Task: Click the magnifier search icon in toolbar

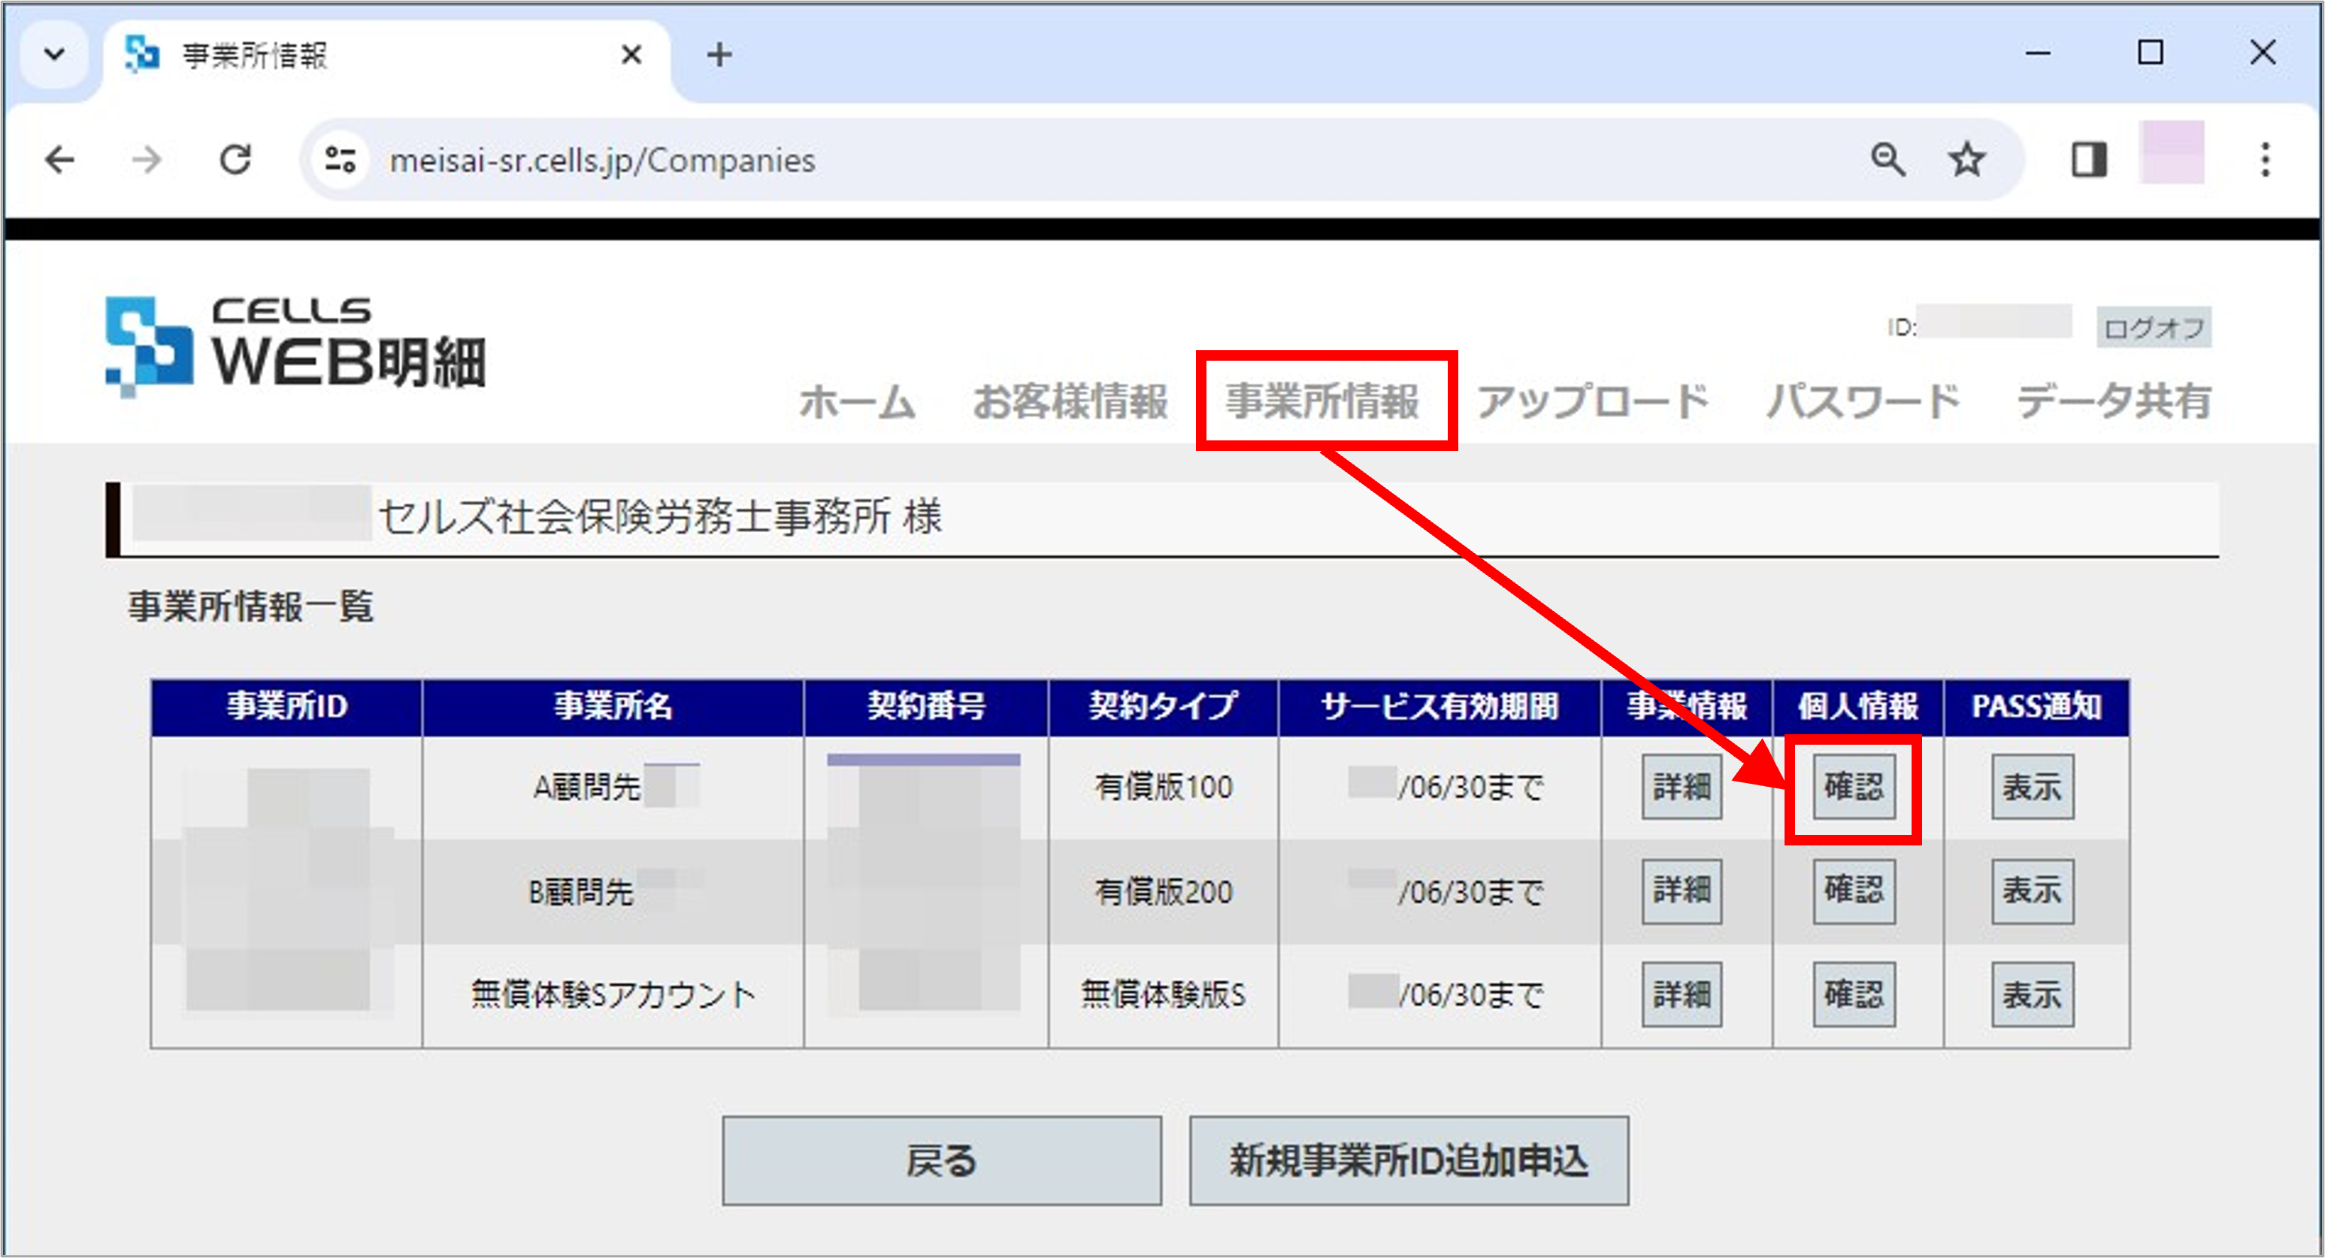Action: pos(1890,160)
